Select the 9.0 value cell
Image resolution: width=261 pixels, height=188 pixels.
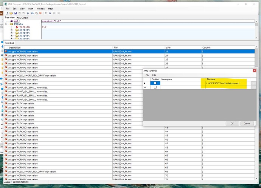click(x=148, y=27)
